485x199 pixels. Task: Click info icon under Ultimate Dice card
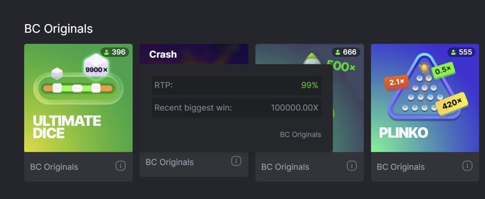pyautogui.click(x=121, y=166)
